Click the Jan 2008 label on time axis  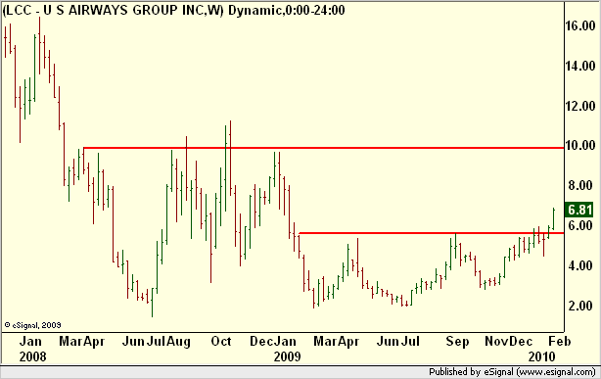point(30,341)
